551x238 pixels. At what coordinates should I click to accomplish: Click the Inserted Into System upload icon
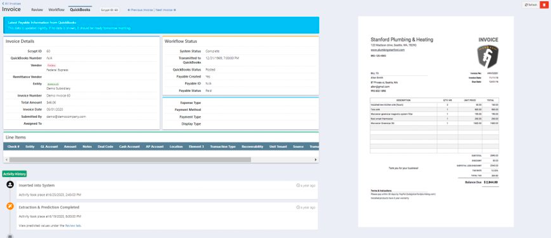tap(10, 184)
